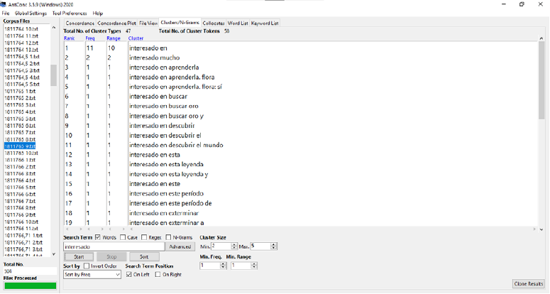Check the N-Grams option

point(169,237)
